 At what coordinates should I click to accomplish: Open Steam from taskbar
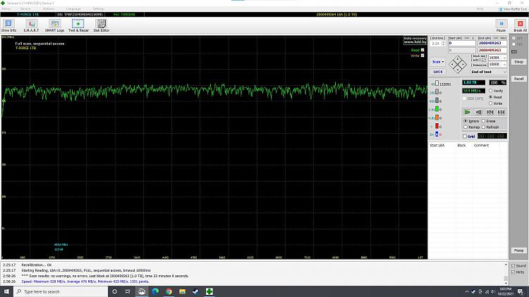[x=195, y=291]
